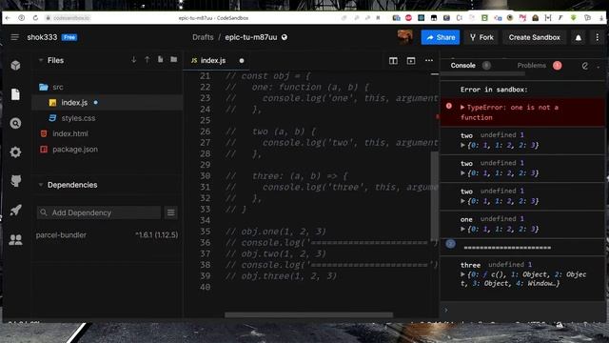Close the unsaved index.js tab dot
The image size is (609, 343).
click(x=242, y=61)
